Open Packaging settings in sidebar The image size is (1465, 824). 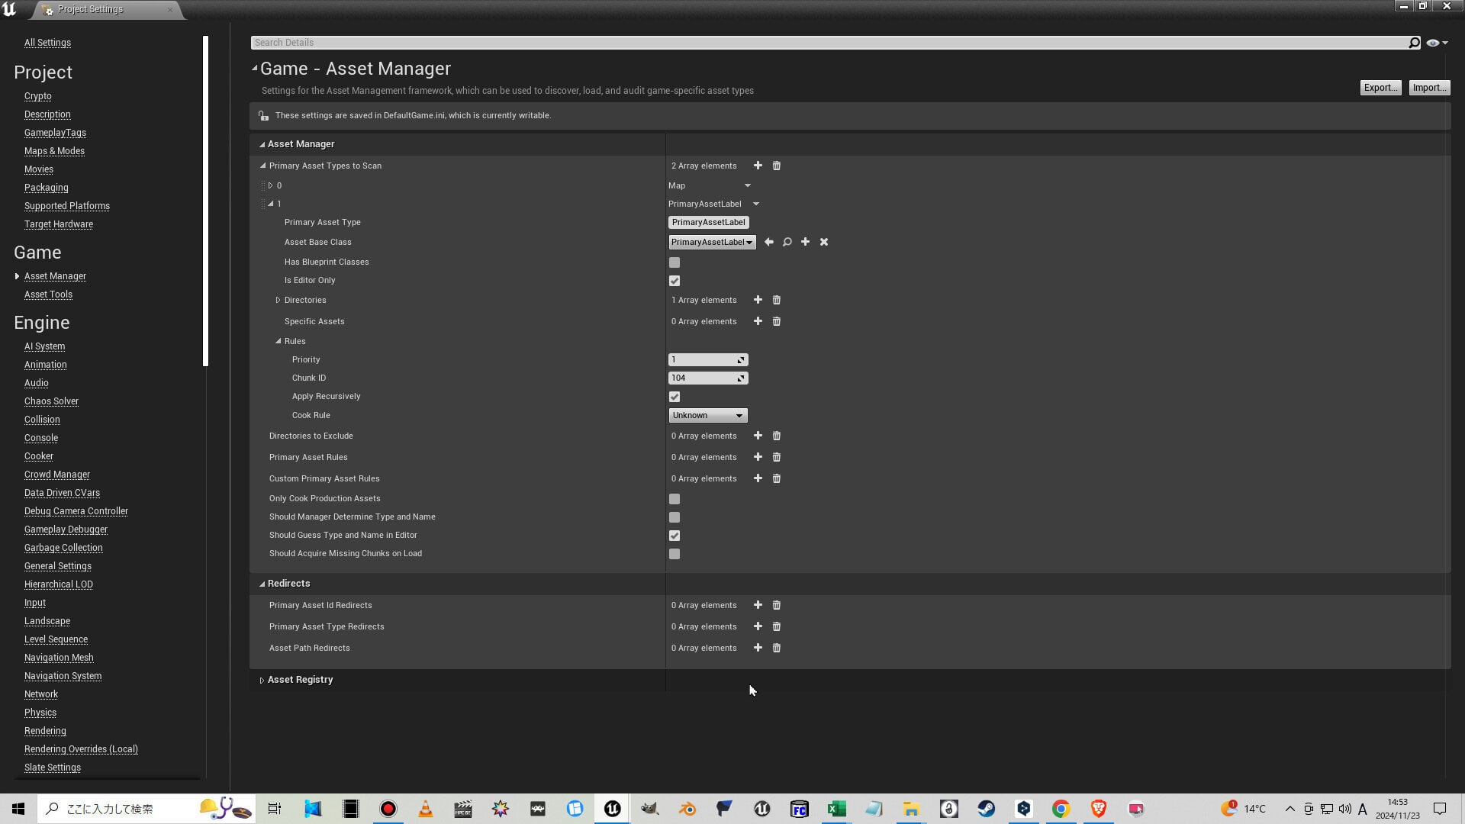[x=47, y=188]
